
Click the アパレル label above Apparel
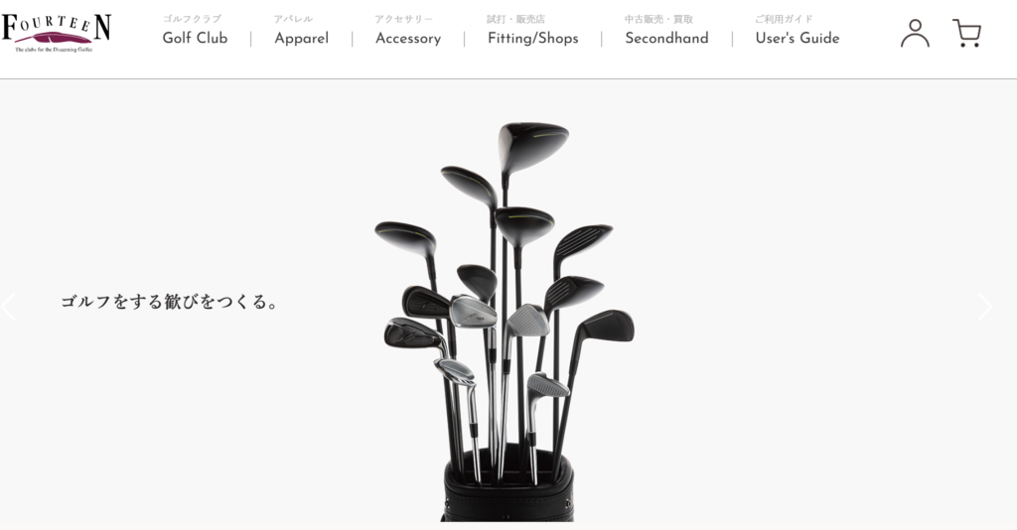click(293, 19)
